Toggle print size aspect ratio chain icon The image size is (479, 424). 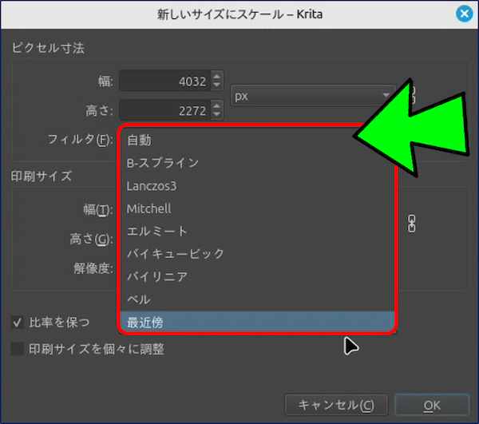413,223
